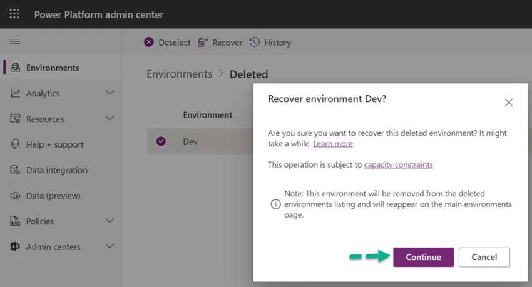532x287 pixels.
Task: Close the Recover environment dialog
Action: (x=508, y=103)
